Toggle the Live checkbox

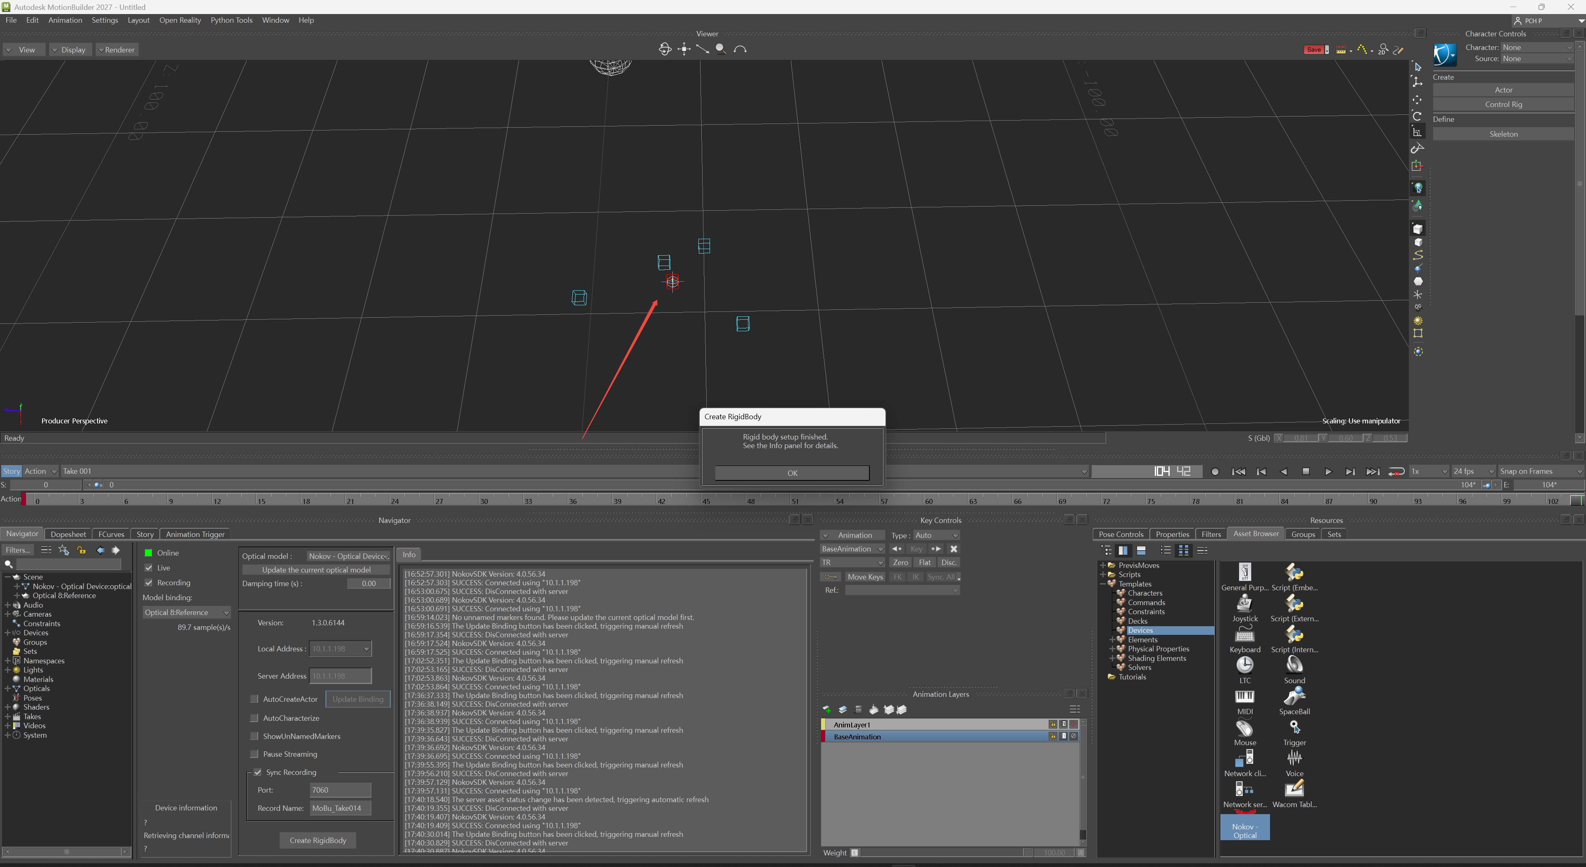click(x=148, y=568)
